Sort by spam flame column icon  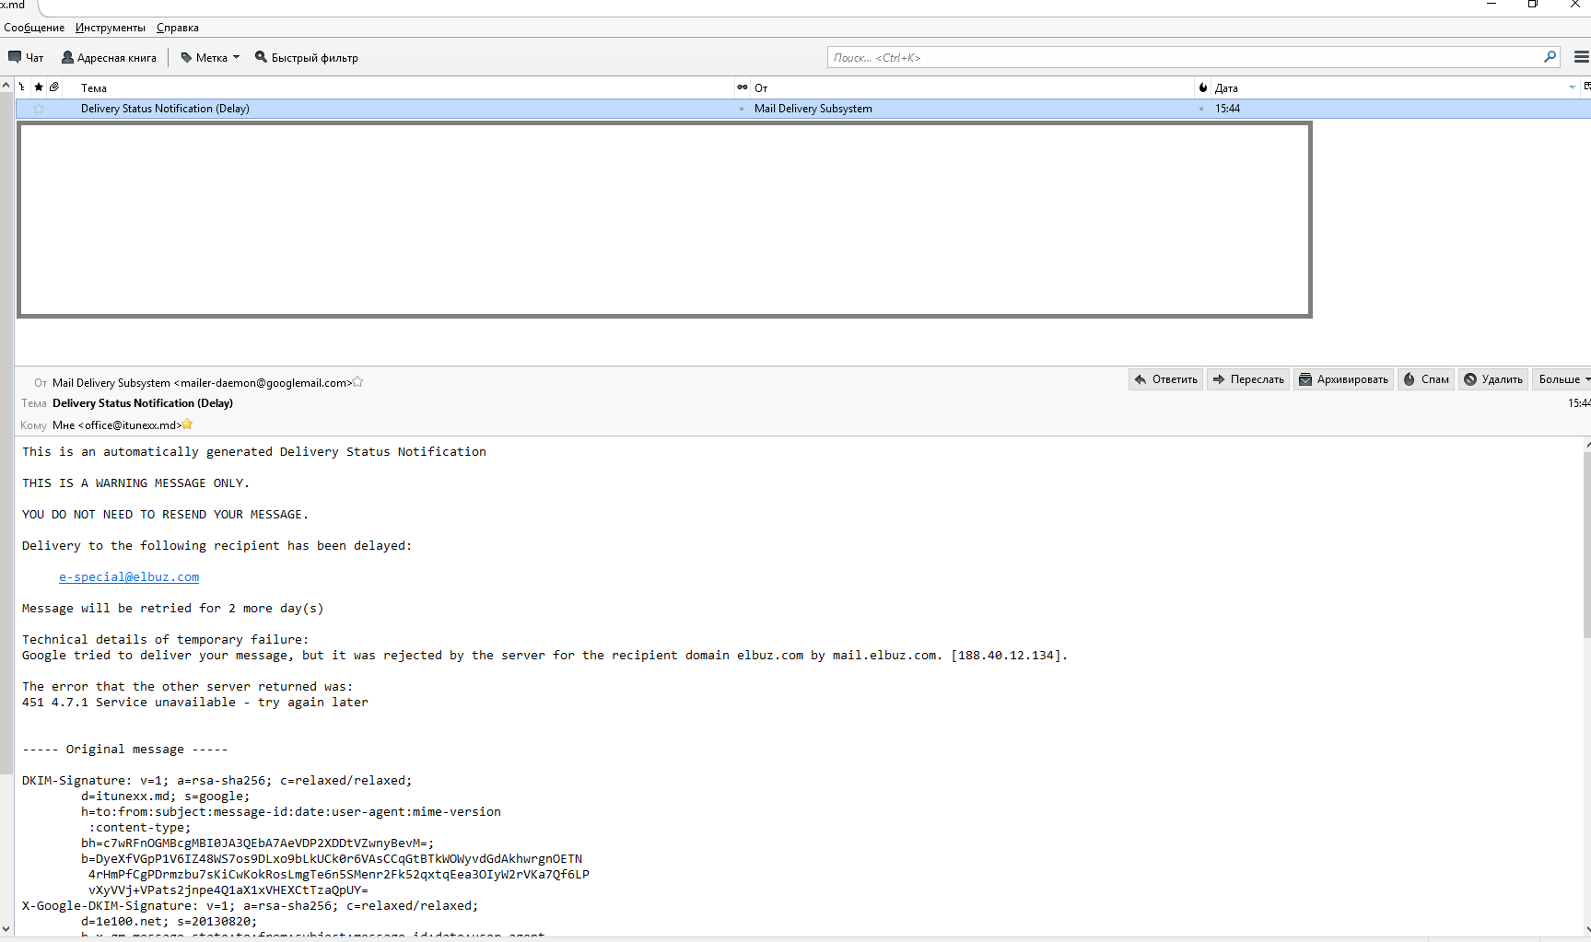(1203, 87)
